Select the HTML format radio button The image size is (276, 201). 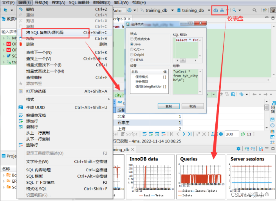pos(132,60)
